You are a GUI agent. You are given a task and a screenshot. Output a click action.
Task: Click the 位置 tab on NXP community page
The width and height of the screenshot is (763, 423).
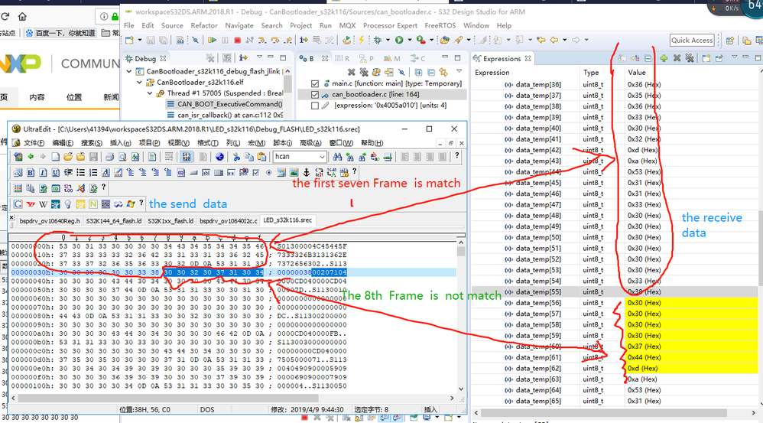(74, 97)
